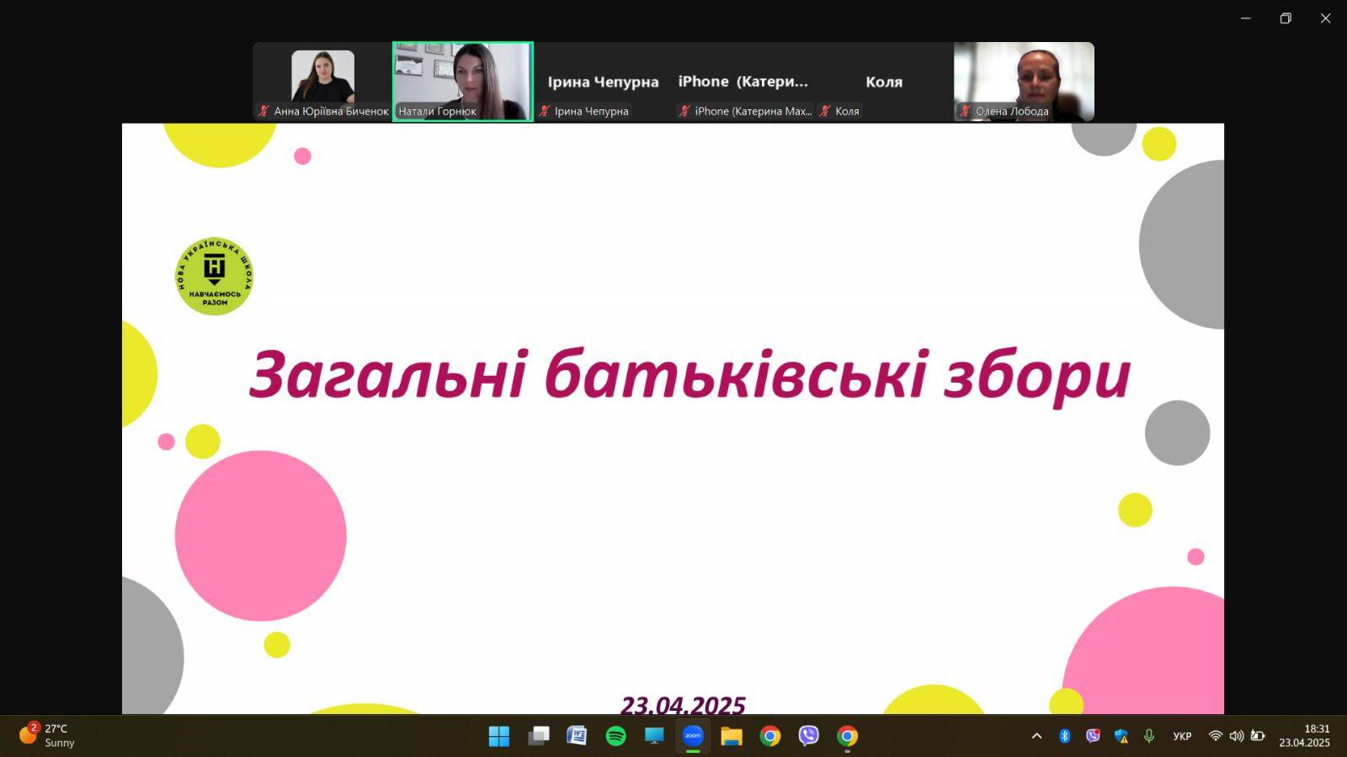Select the iPhone (Катерина) participant tile
Screen dimensions: 1347x757
(743, 82)
